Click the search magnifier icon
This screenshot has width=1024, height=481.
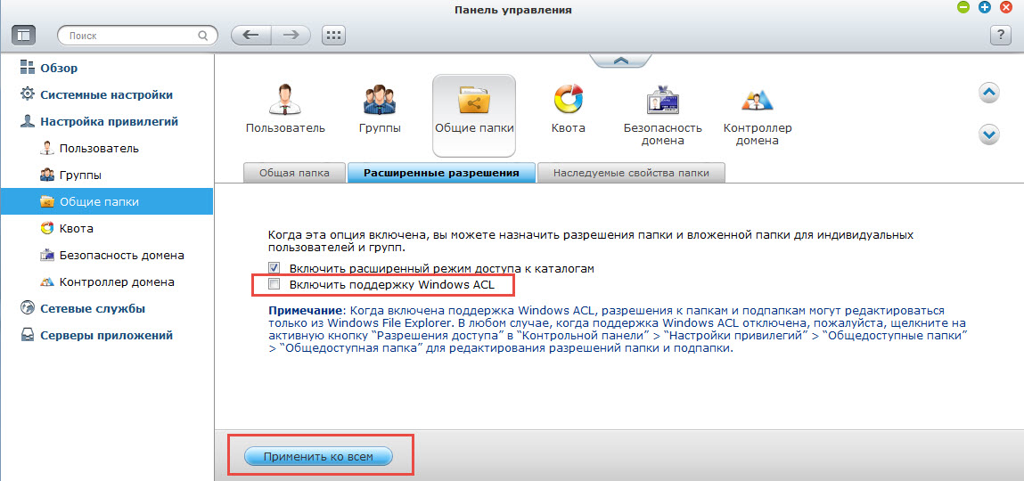(203, 36)
